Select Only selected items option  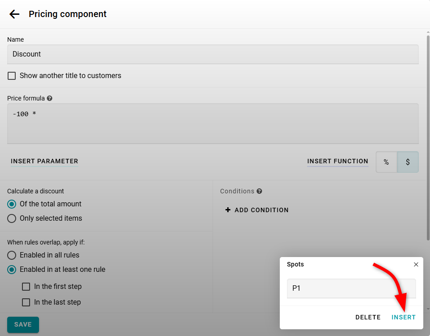[x=12, y=218]
